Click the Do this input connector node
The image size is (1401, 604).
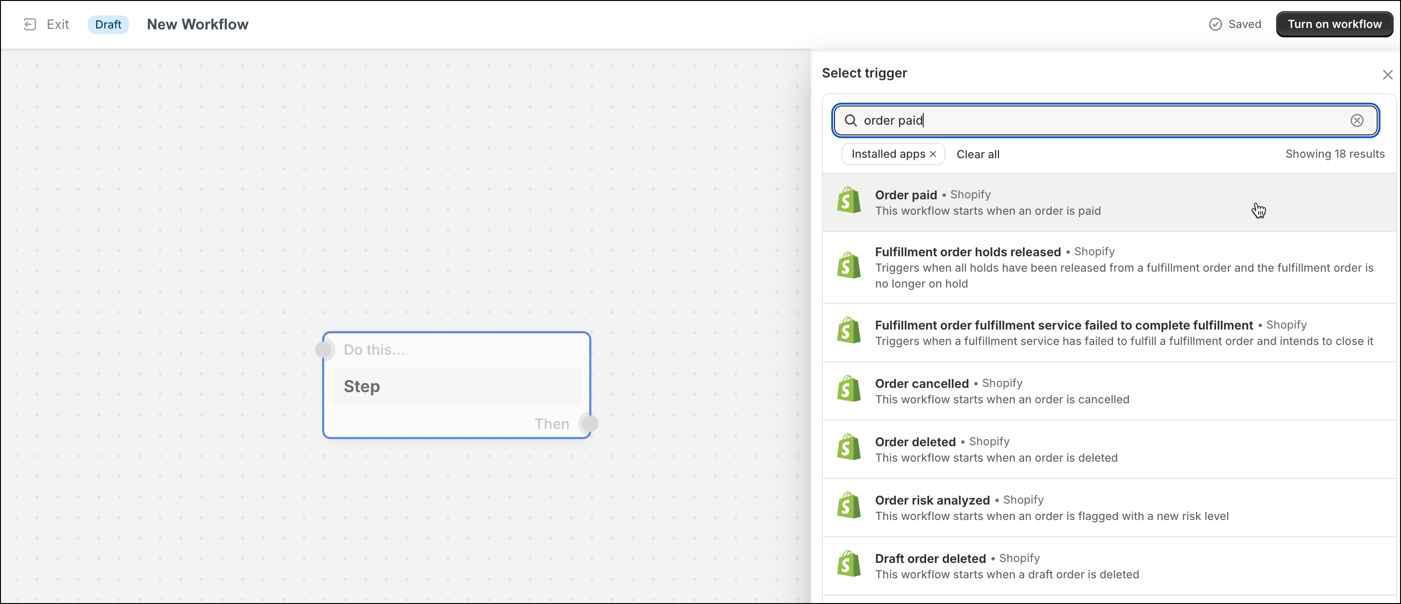click(325, 350)
